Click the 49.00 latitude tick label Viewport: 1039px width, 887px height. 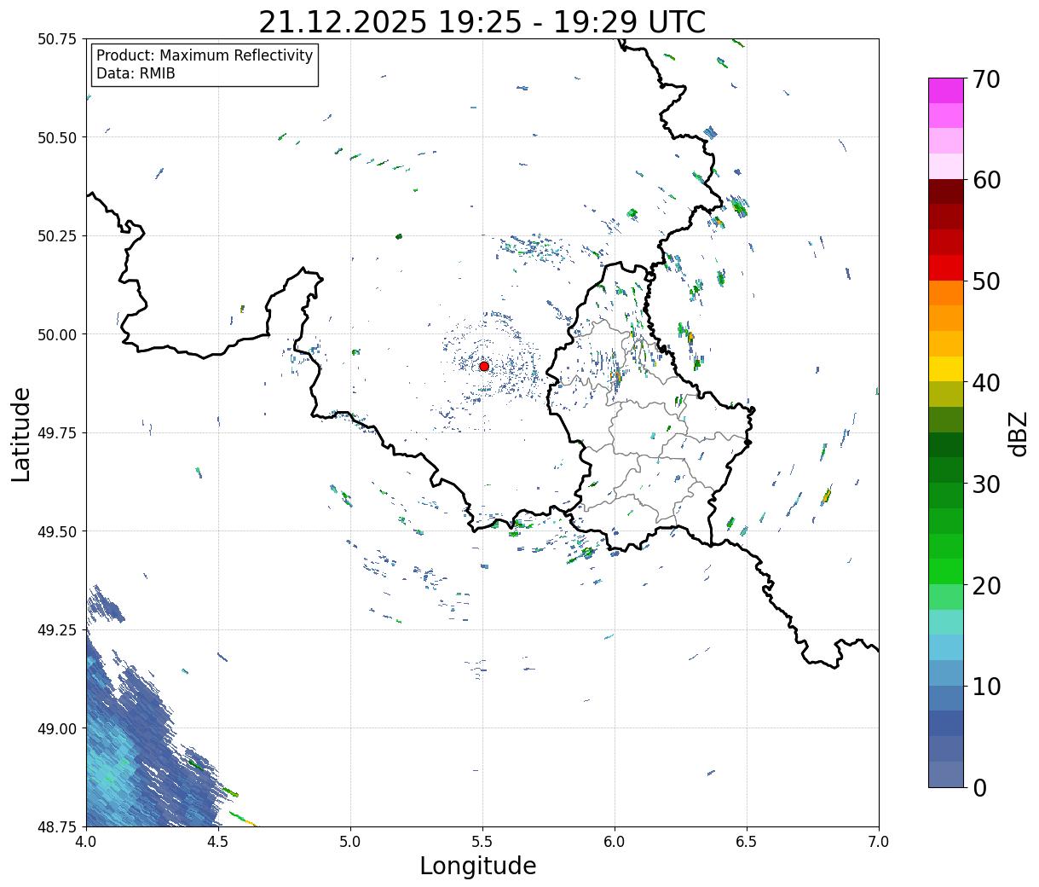57,728
